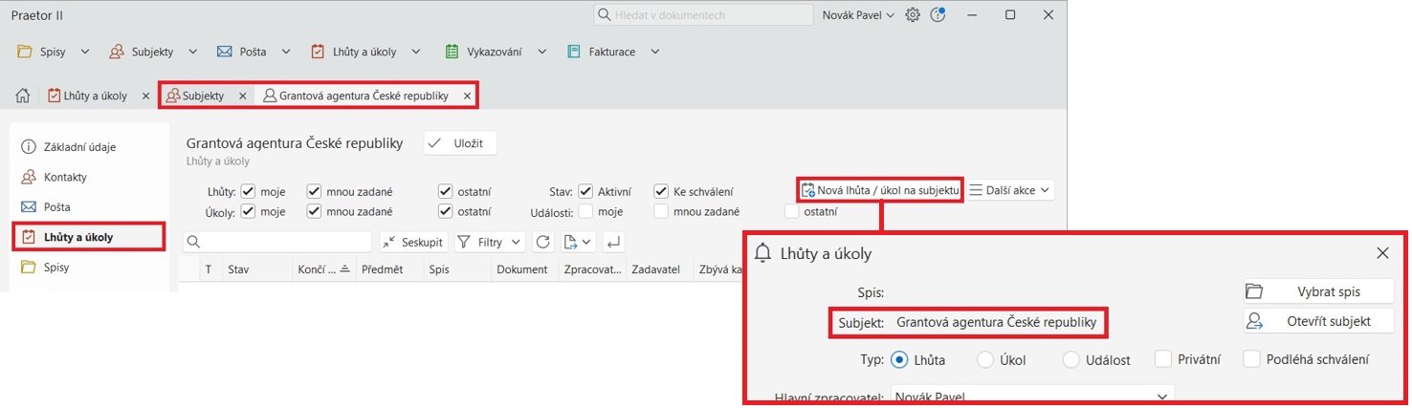Switch to the Subjekty tab

tap(202, 97)
